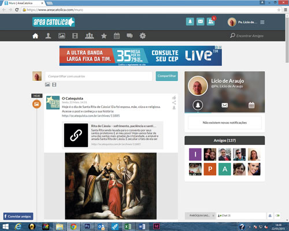The width and height of the screenshot is (289, 231).
Task: Open the groups icon in navigation bar
Action: point(90,36)
